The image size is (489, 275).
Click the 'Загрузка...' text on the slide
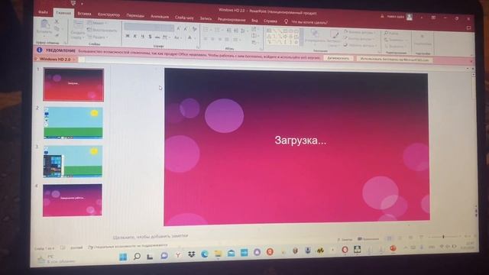pyautogui.click(x=300, y=141)
